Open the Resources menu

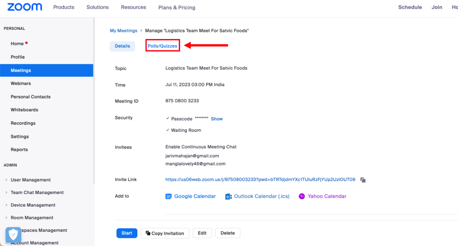click(x=134, y=7)
